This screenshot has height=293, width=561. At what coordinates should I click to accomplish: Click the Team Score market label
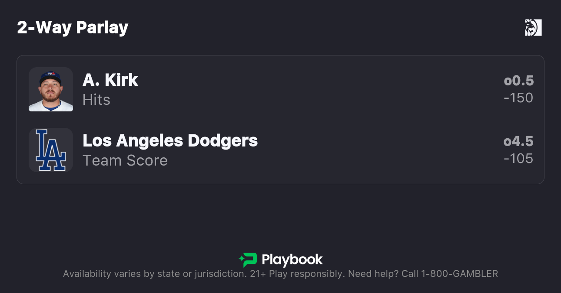[125, 160]
